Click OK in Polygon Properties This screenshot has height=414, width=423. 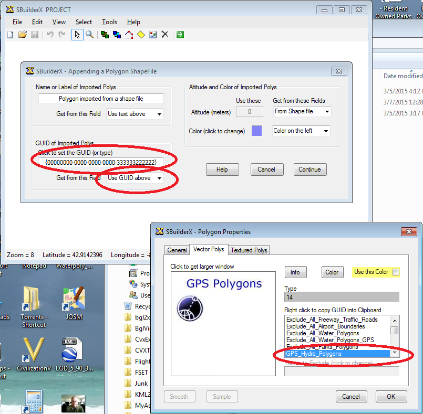tap(391, 397)
